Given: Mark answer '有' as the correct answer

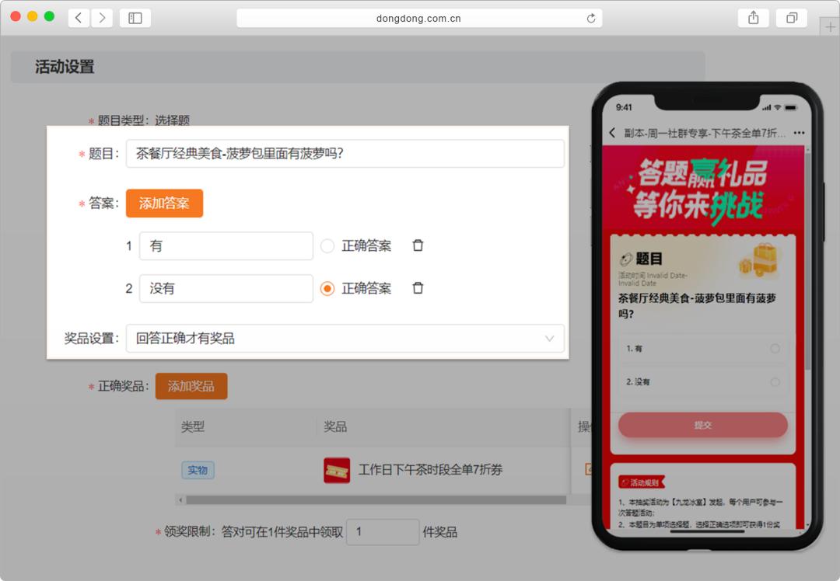Looking at the screenshot, I should 327,246.
